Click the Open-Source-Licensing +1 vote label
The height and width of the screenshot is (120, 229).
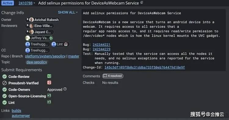pos(49,96)
